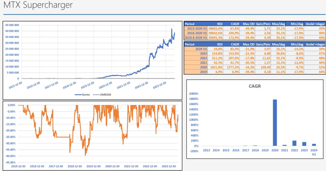Select the Konto legend entry
This screenshot has width=326, height=171.
(x=82, y=95)
